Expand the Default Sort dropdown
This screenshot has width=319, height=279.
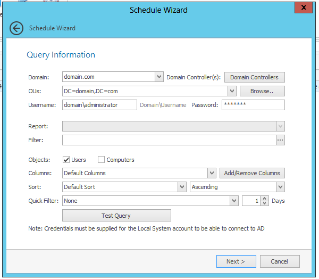pyautogui.click(x=182, y=187)
